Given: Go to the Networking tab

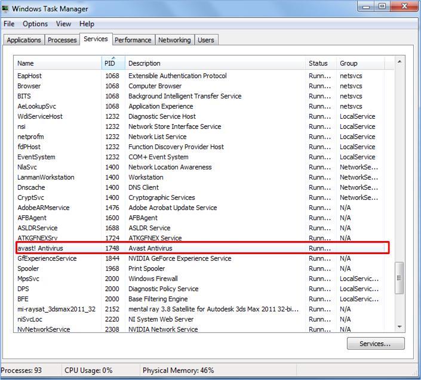Looking at the screenshot, I should 174,40.
